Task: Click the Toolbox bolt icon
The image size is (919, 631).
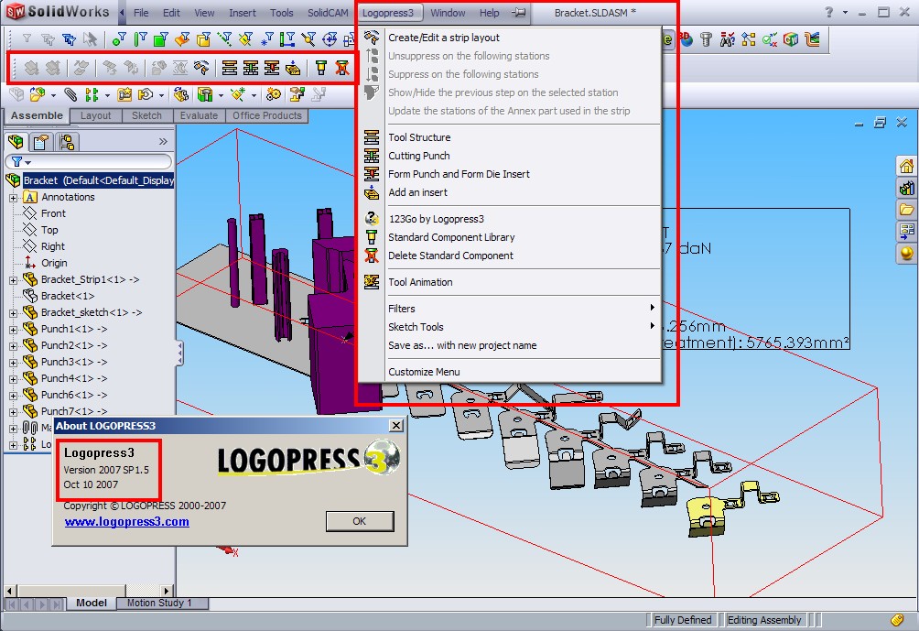Action: (x=707, y=39)
